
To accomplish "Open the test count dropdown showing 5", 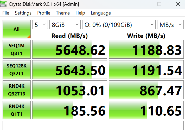I will click(x=40, y=24).
